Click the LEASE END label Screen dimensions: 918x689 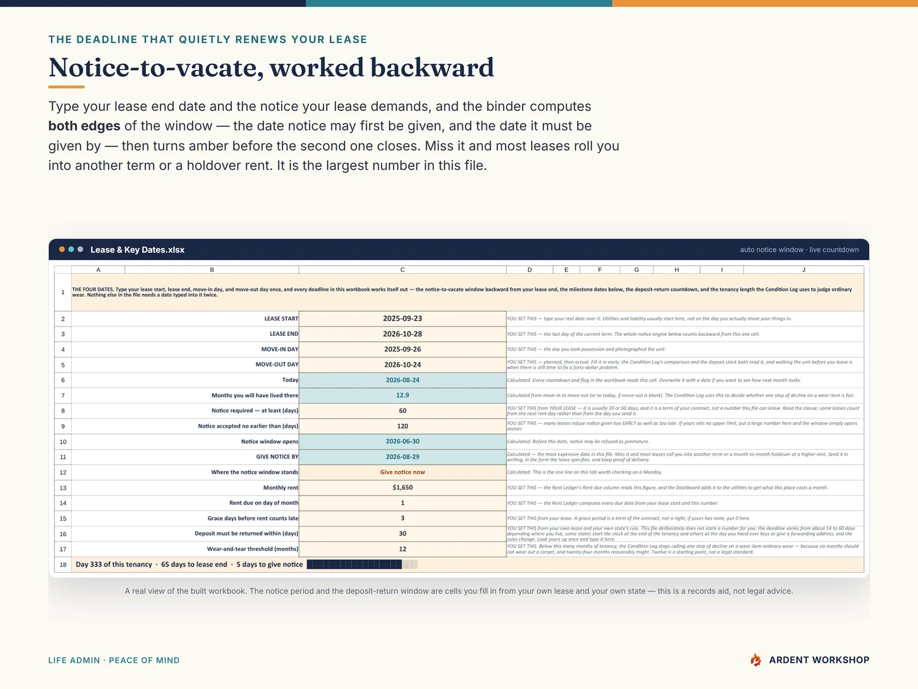pos(284,334)
